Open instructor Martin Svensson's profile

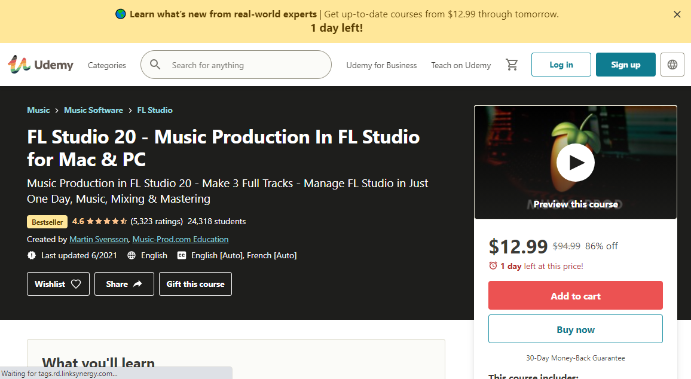[98, 239]
